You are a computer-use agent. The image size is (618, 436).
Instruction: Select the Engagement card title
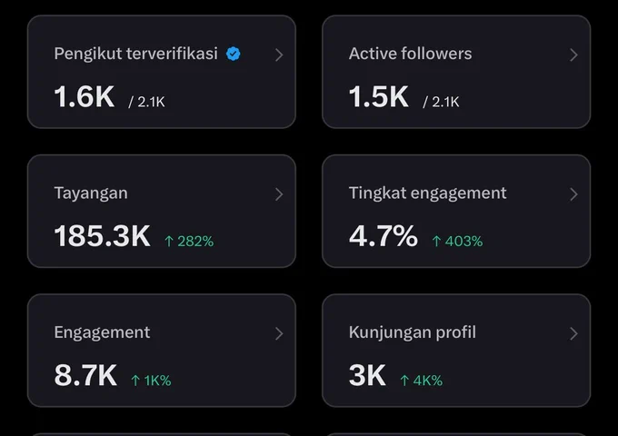(102, 332)
